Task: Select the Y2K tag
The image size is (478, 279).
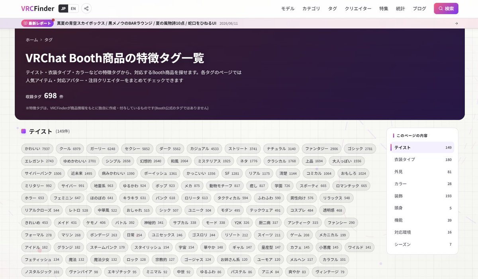Action: (242, 223)
